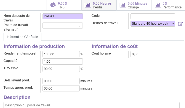Open the Heures de travail dropdown arrow
This screenshot has width=185, height=108.
pyautogui.click(x=173, y=24)
